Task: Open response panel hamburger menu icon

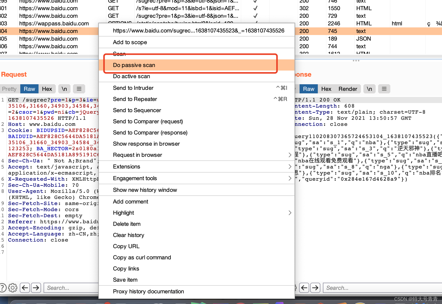Action: [x=384, y=89]
